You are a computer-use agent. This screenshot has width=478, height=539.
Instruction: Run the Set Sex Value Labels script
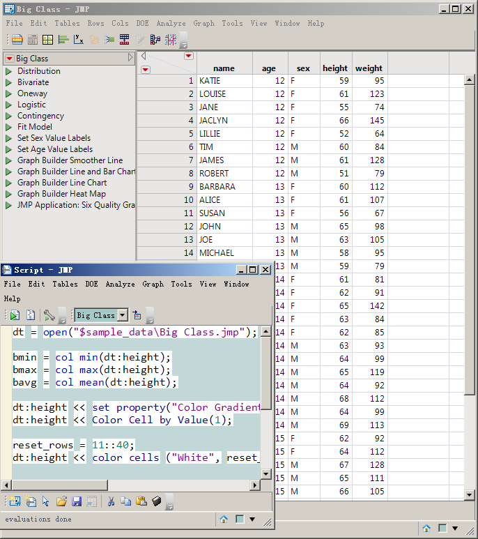(9, 138)
